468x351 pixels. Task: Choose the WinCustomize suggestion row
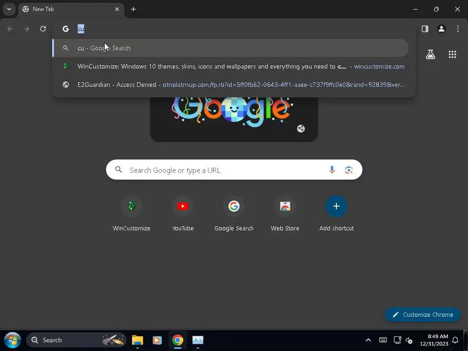(x=230, y=66)
